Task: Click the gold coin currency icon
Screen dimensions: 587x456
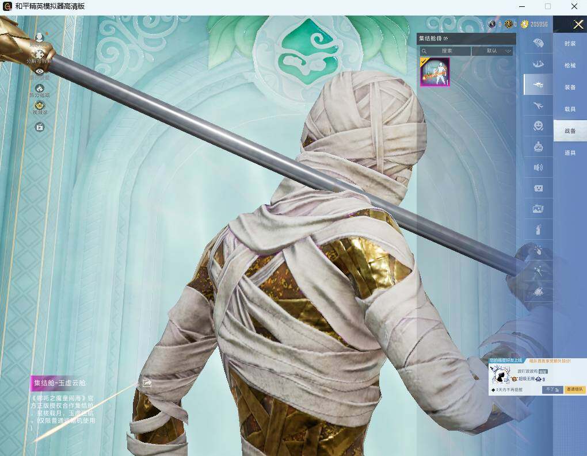Action: [x=524, y=24]
